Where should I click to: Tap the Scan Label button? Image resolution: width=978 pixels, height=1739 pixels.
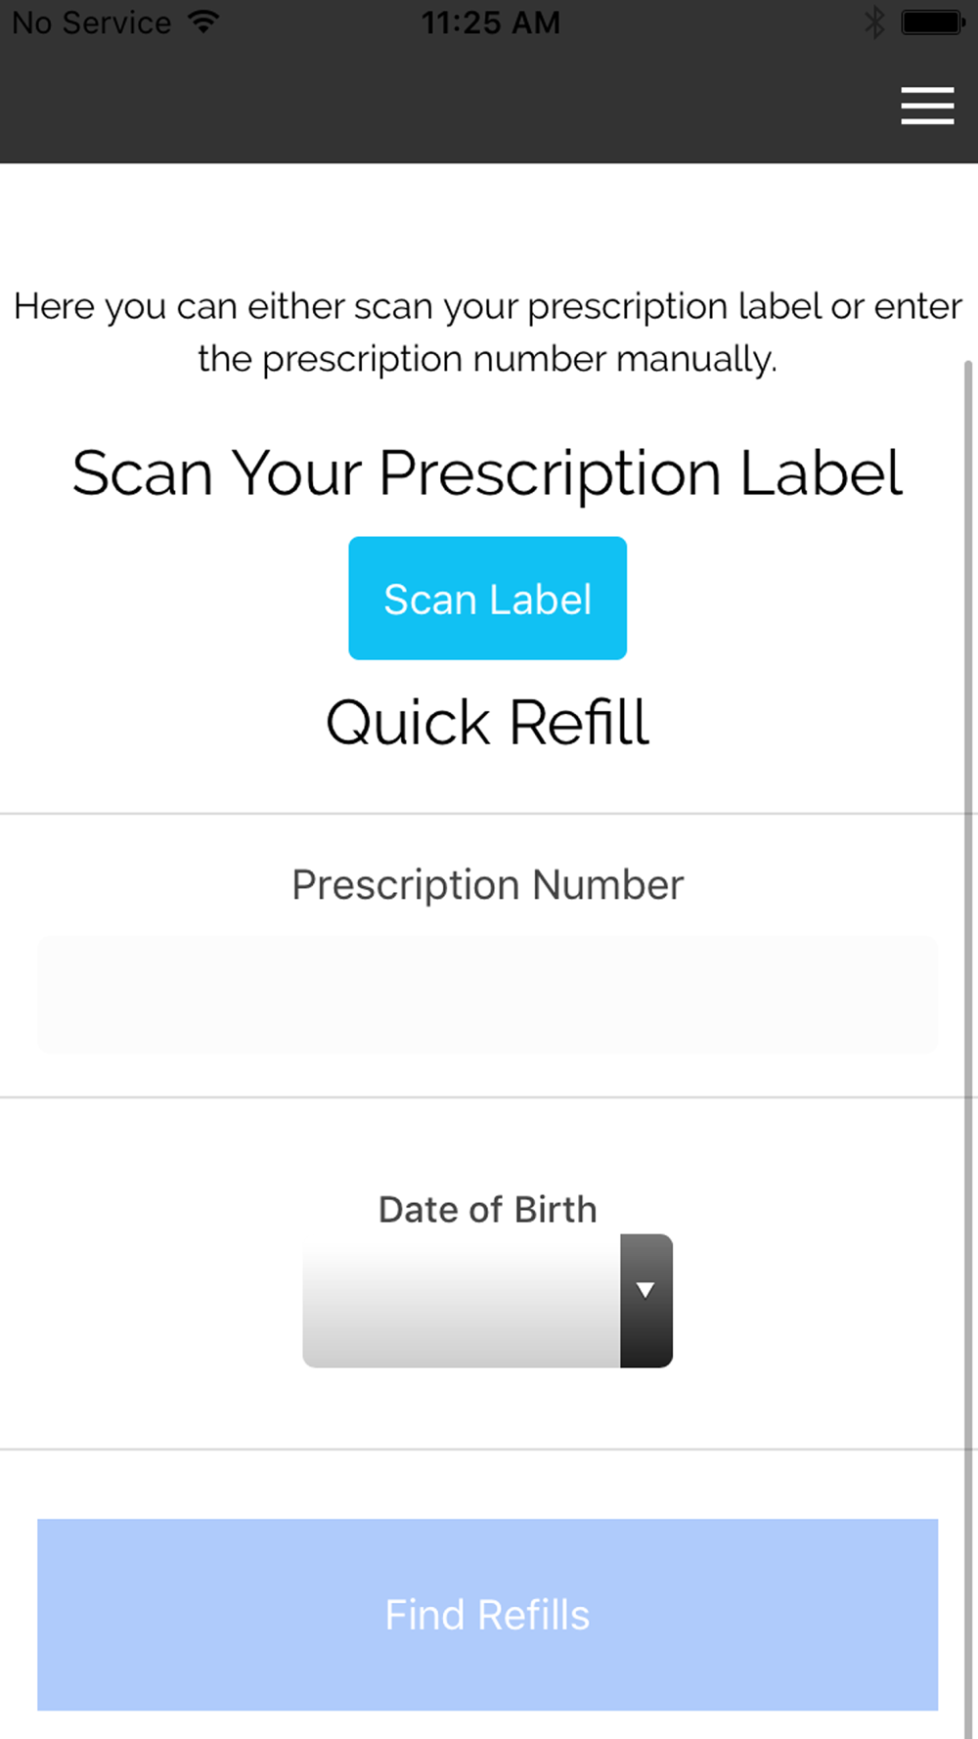[487, 598]
